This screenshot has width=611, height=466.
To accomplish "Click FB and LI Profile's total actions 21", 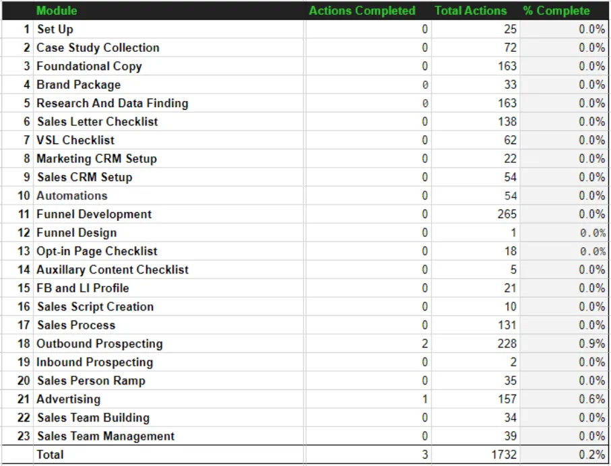I will coord(511,288).
